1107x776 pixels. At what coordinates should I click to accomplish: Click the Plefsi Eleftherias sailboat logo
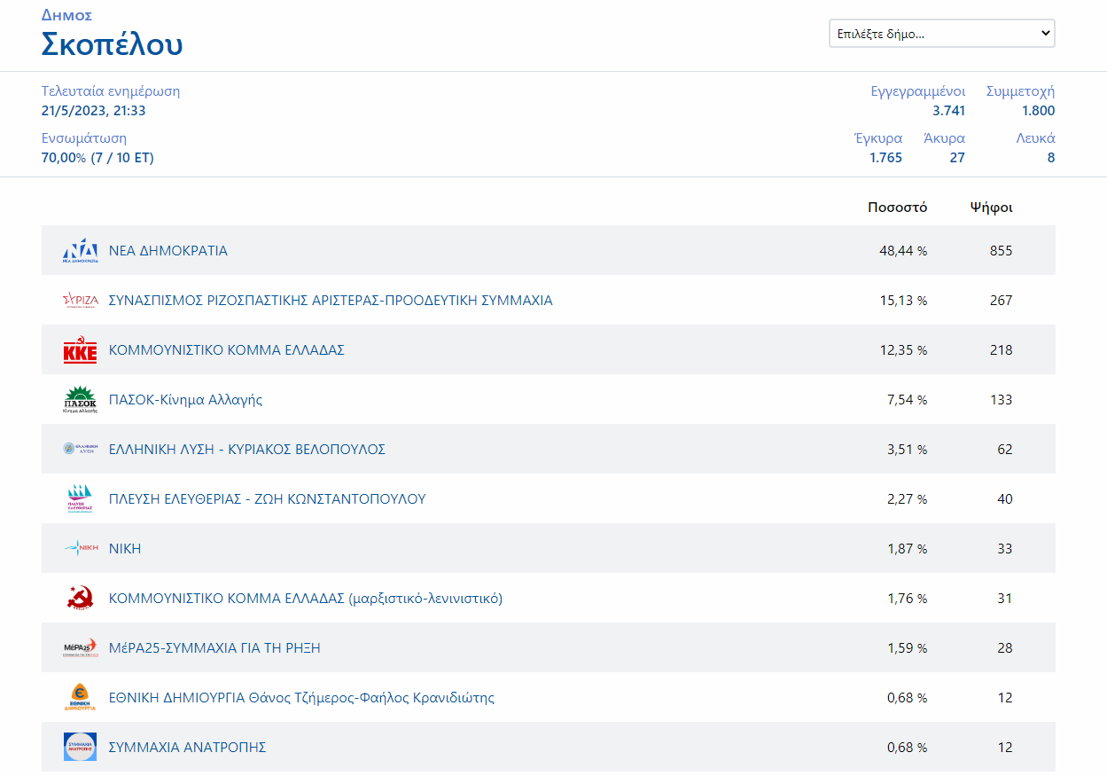[x=80, y=499]
